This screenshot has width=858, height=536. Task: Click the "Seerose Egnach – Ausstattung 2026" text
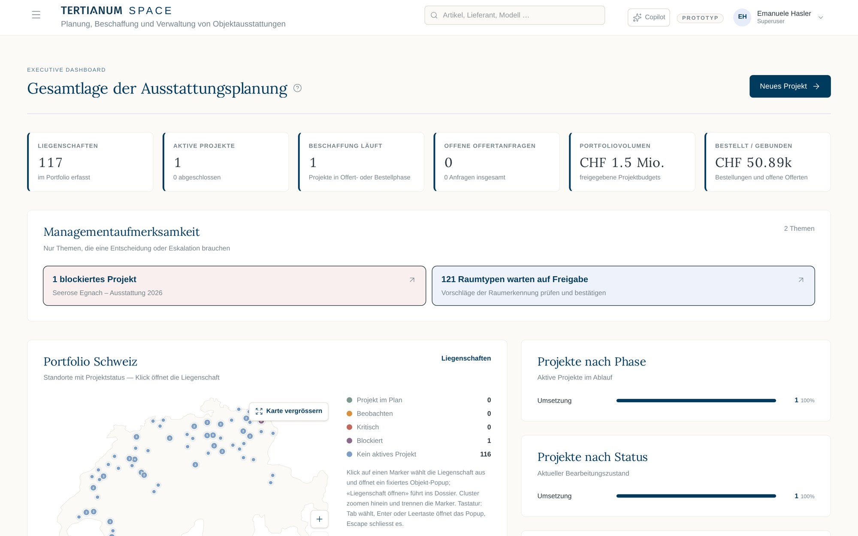pyautogui.click(x=107, y=293)
